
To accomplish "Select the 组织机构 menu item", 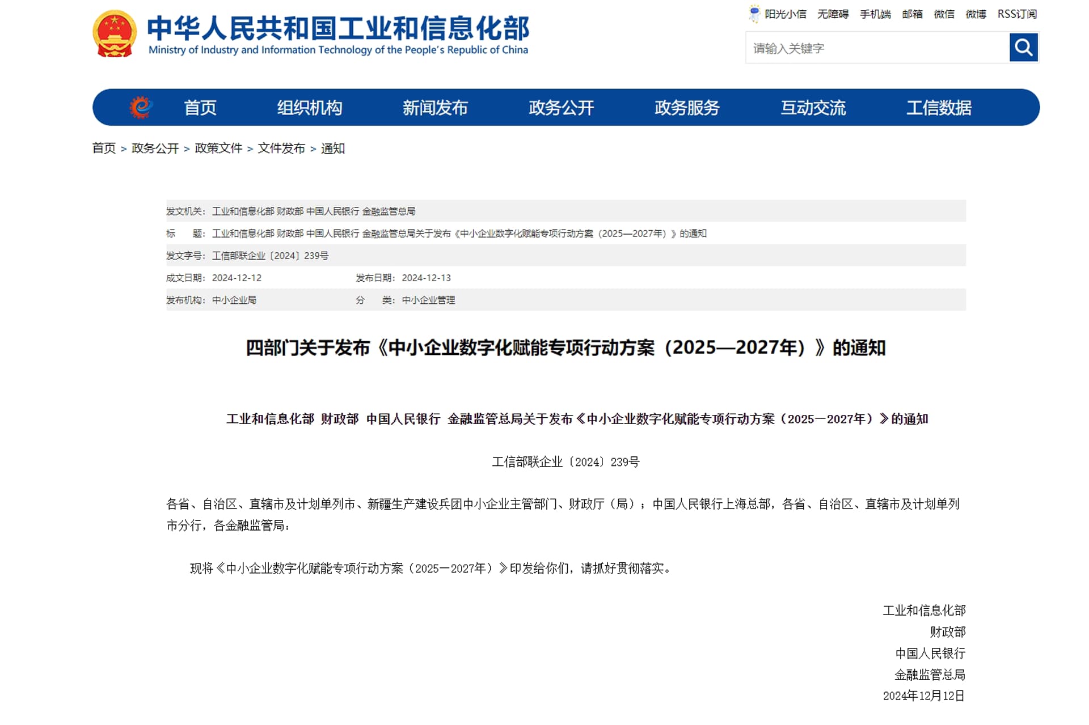I will [x=309, y=107].
